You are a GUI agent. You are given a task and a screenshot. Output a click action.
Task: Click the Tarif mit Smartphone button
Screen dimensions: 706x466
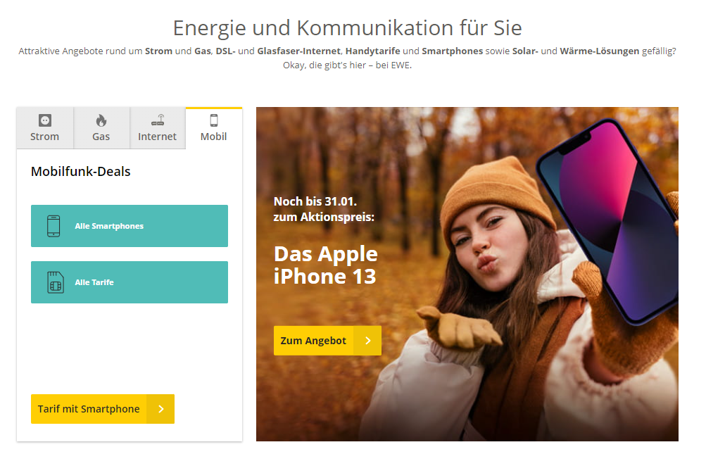(x=103, y=409)
